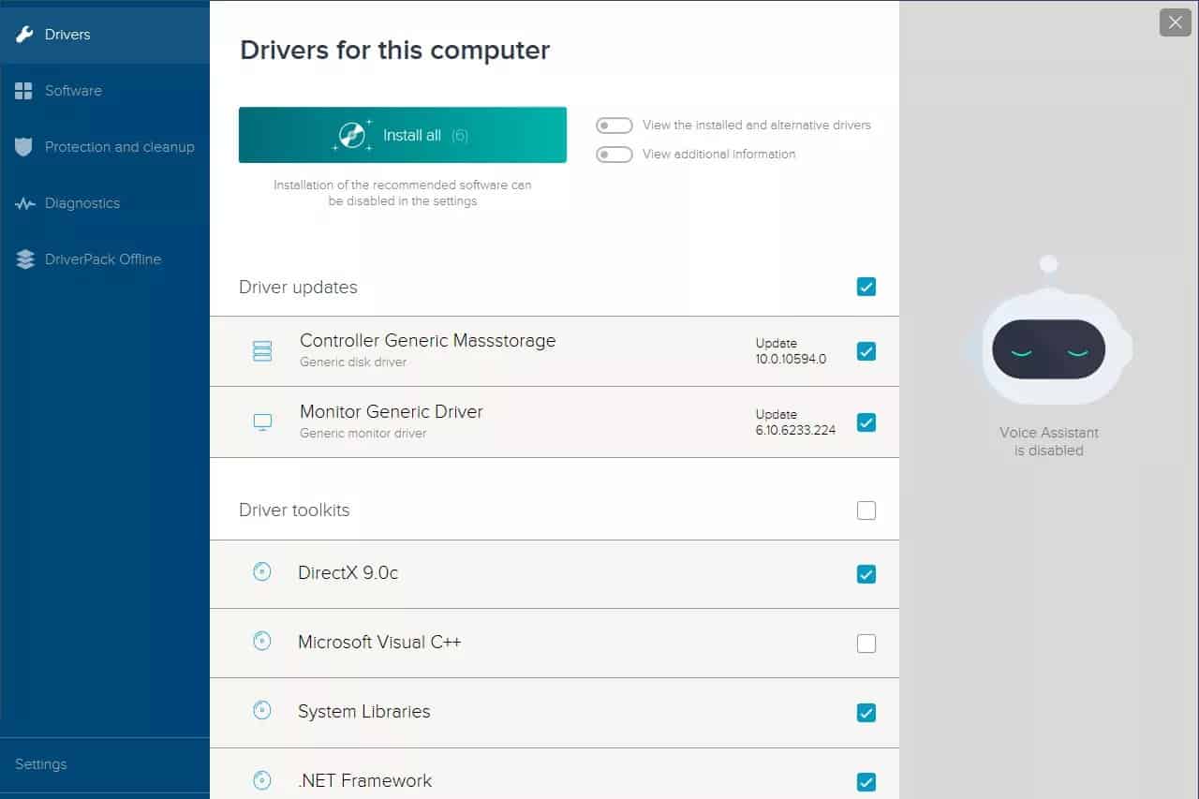
Task: Click the disk icon beside Controller Generic Massstorage
Action: click(x=261, y=350)
